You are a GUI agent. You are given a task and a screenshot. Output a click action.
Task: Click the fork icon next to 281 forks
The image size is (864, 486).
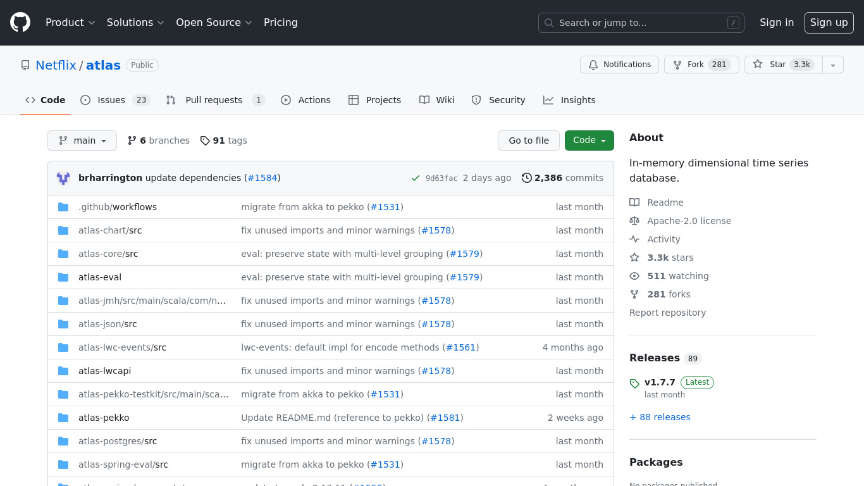point(634,294)
